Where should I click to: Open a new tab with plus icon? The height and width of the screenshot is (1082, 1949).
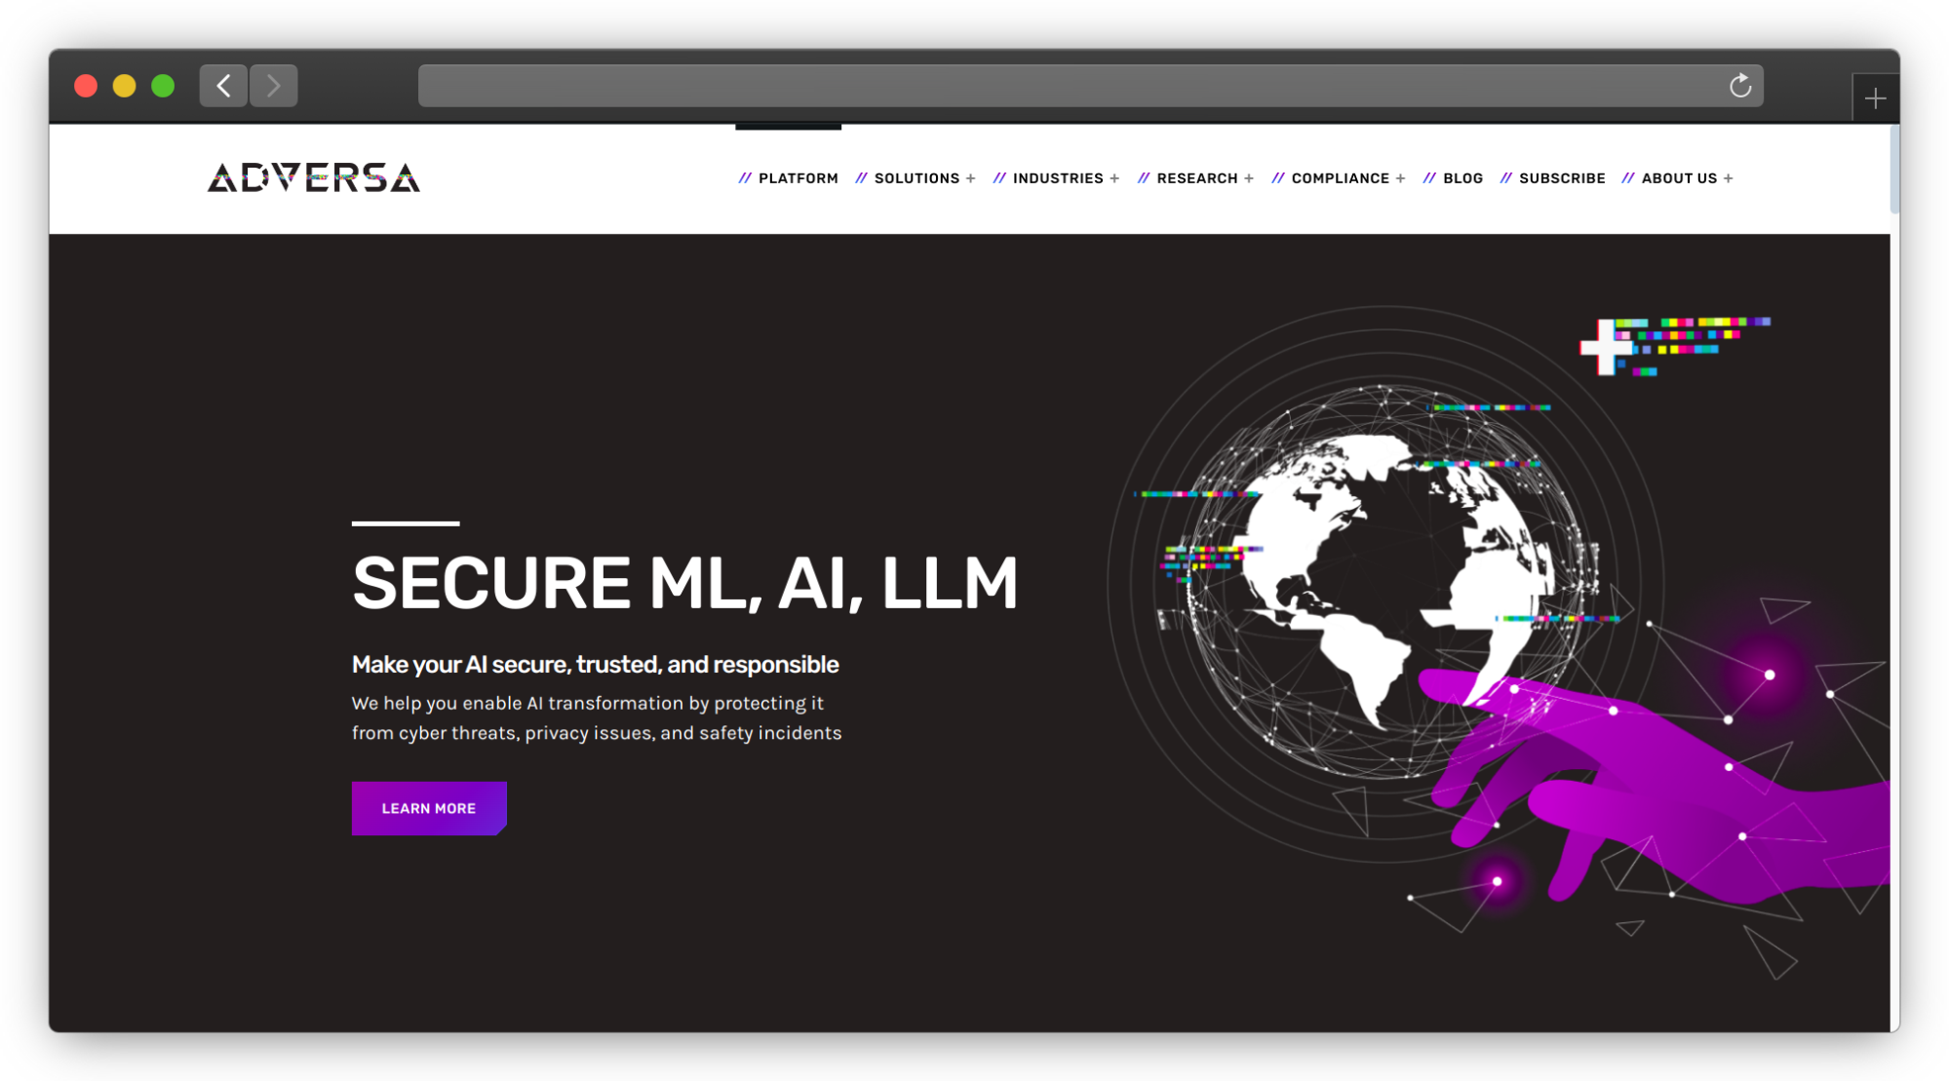click(x=1875, y=98)
